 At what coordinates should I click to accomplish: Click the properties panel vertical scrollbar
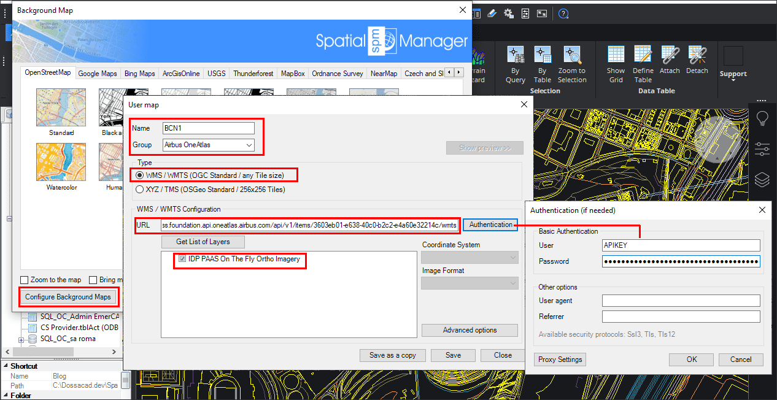[125, 380]
